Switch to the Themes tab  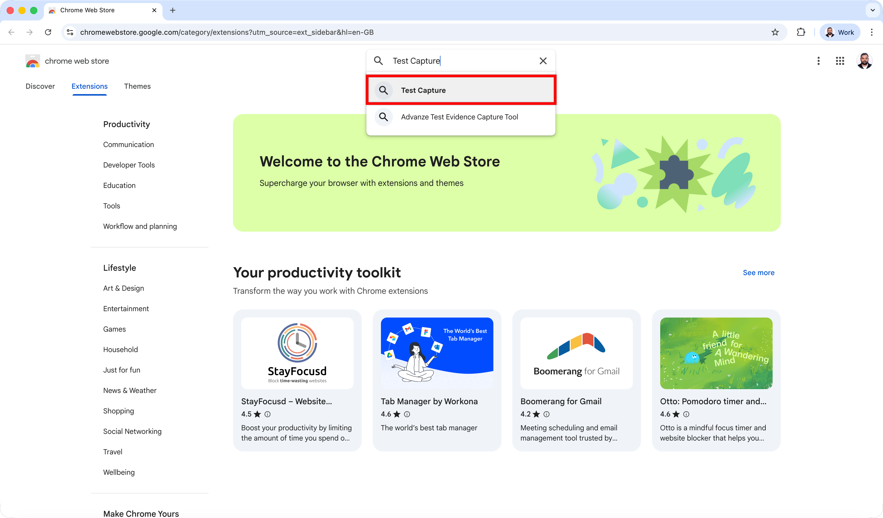pos(137,86)
